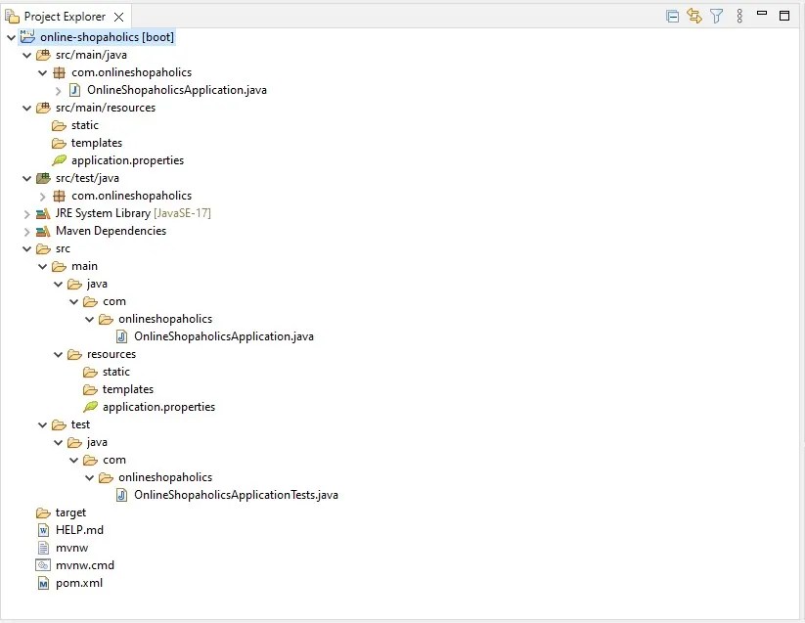Screen dimensions: 805x623
Task: Click the Spring Boot project icon for online-shopaholics
Action: (26, 37)
